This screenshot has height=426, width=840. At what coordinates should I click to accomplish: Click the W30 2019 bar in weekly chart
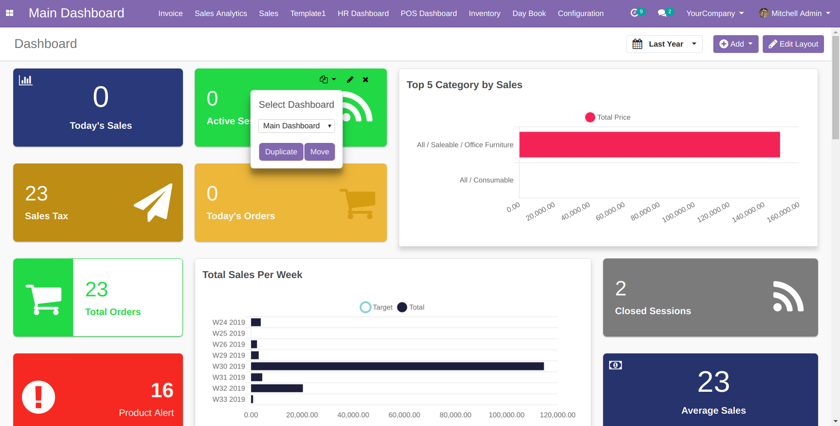(x=397, y=366)
